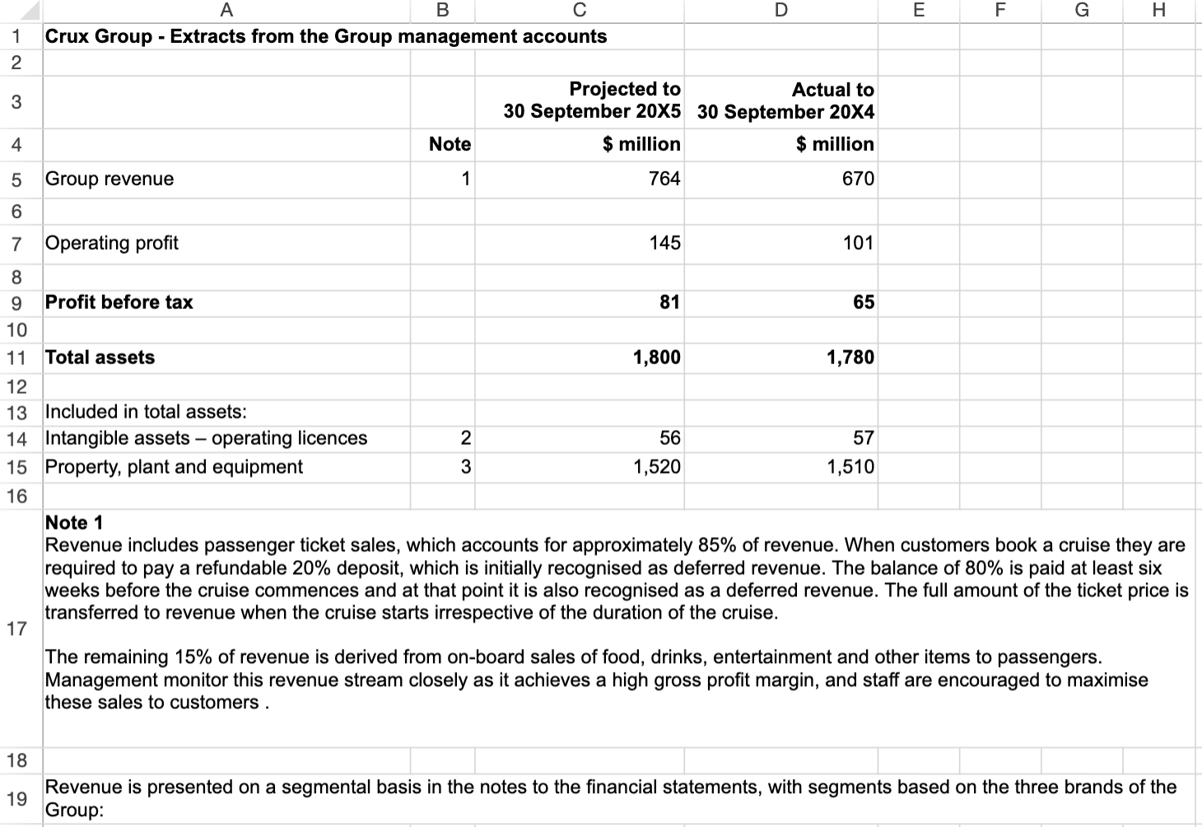
Task: Select column D header
Action: click(780, 11)
